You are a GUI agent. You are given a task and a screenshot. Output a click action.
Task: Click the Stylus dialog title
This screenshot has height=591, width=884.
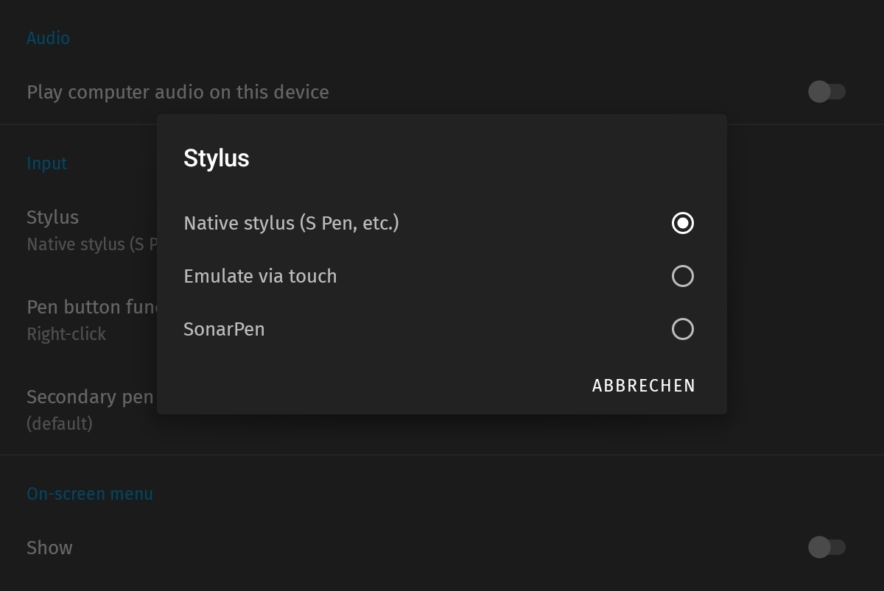(216, 158)
